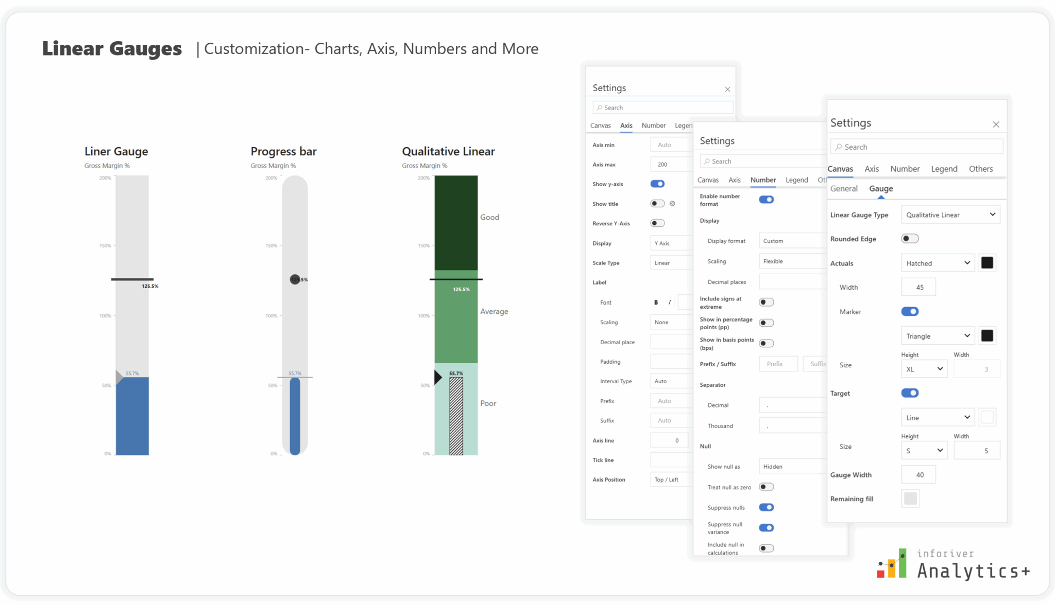Click the Prefix button under Prefix / Suffix
Screen dimensions: 1055x605
(778, 364)
